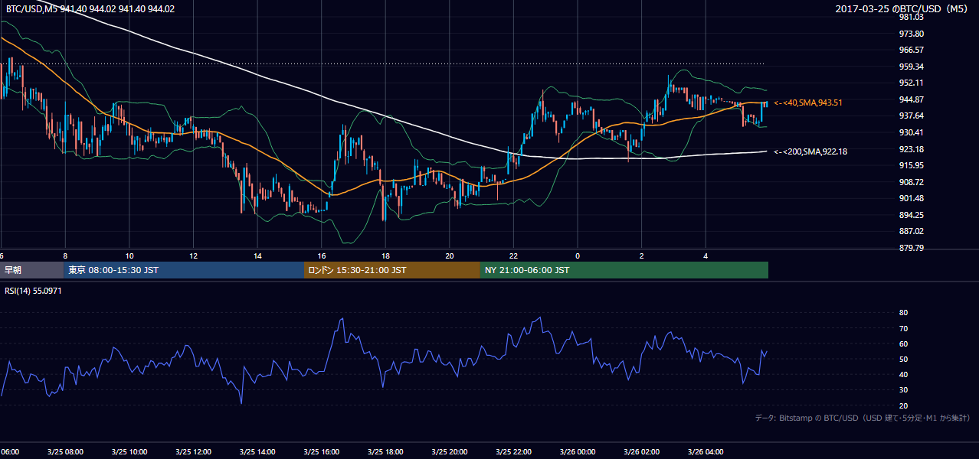Click the 3/25 12:00 time axis label

coord(193,452)
